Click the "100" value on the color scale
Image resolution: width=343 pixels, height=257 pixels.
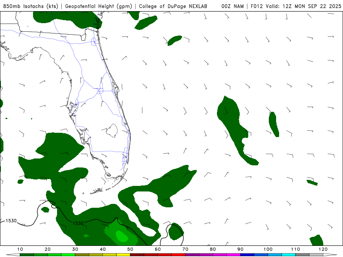click(268, 249)
